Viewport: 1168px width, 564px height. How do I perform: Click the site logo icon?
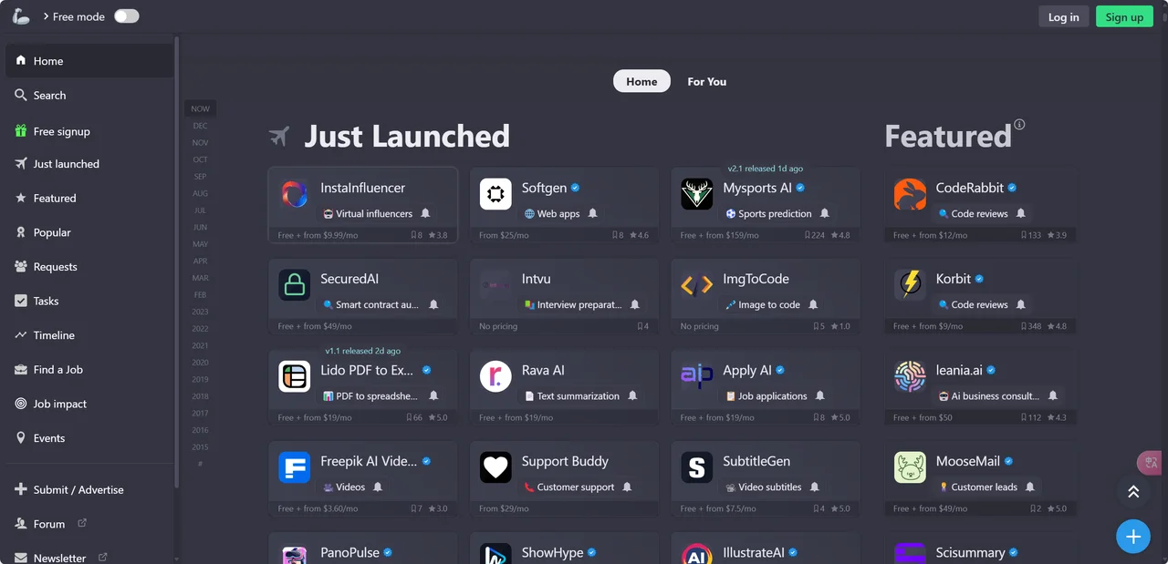coord(21,16)
